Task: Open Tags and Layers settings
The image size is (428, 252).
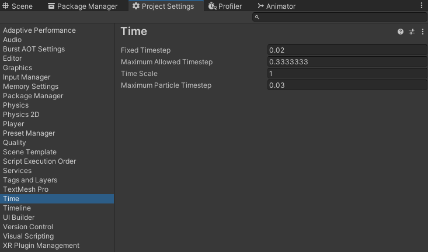Action: 30,180
